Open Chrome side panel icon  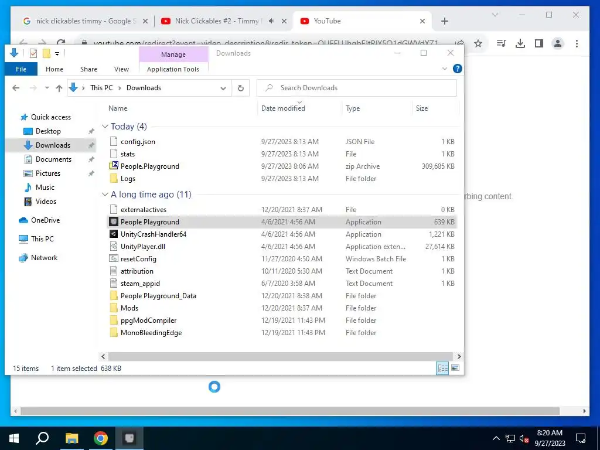point(539,43)
